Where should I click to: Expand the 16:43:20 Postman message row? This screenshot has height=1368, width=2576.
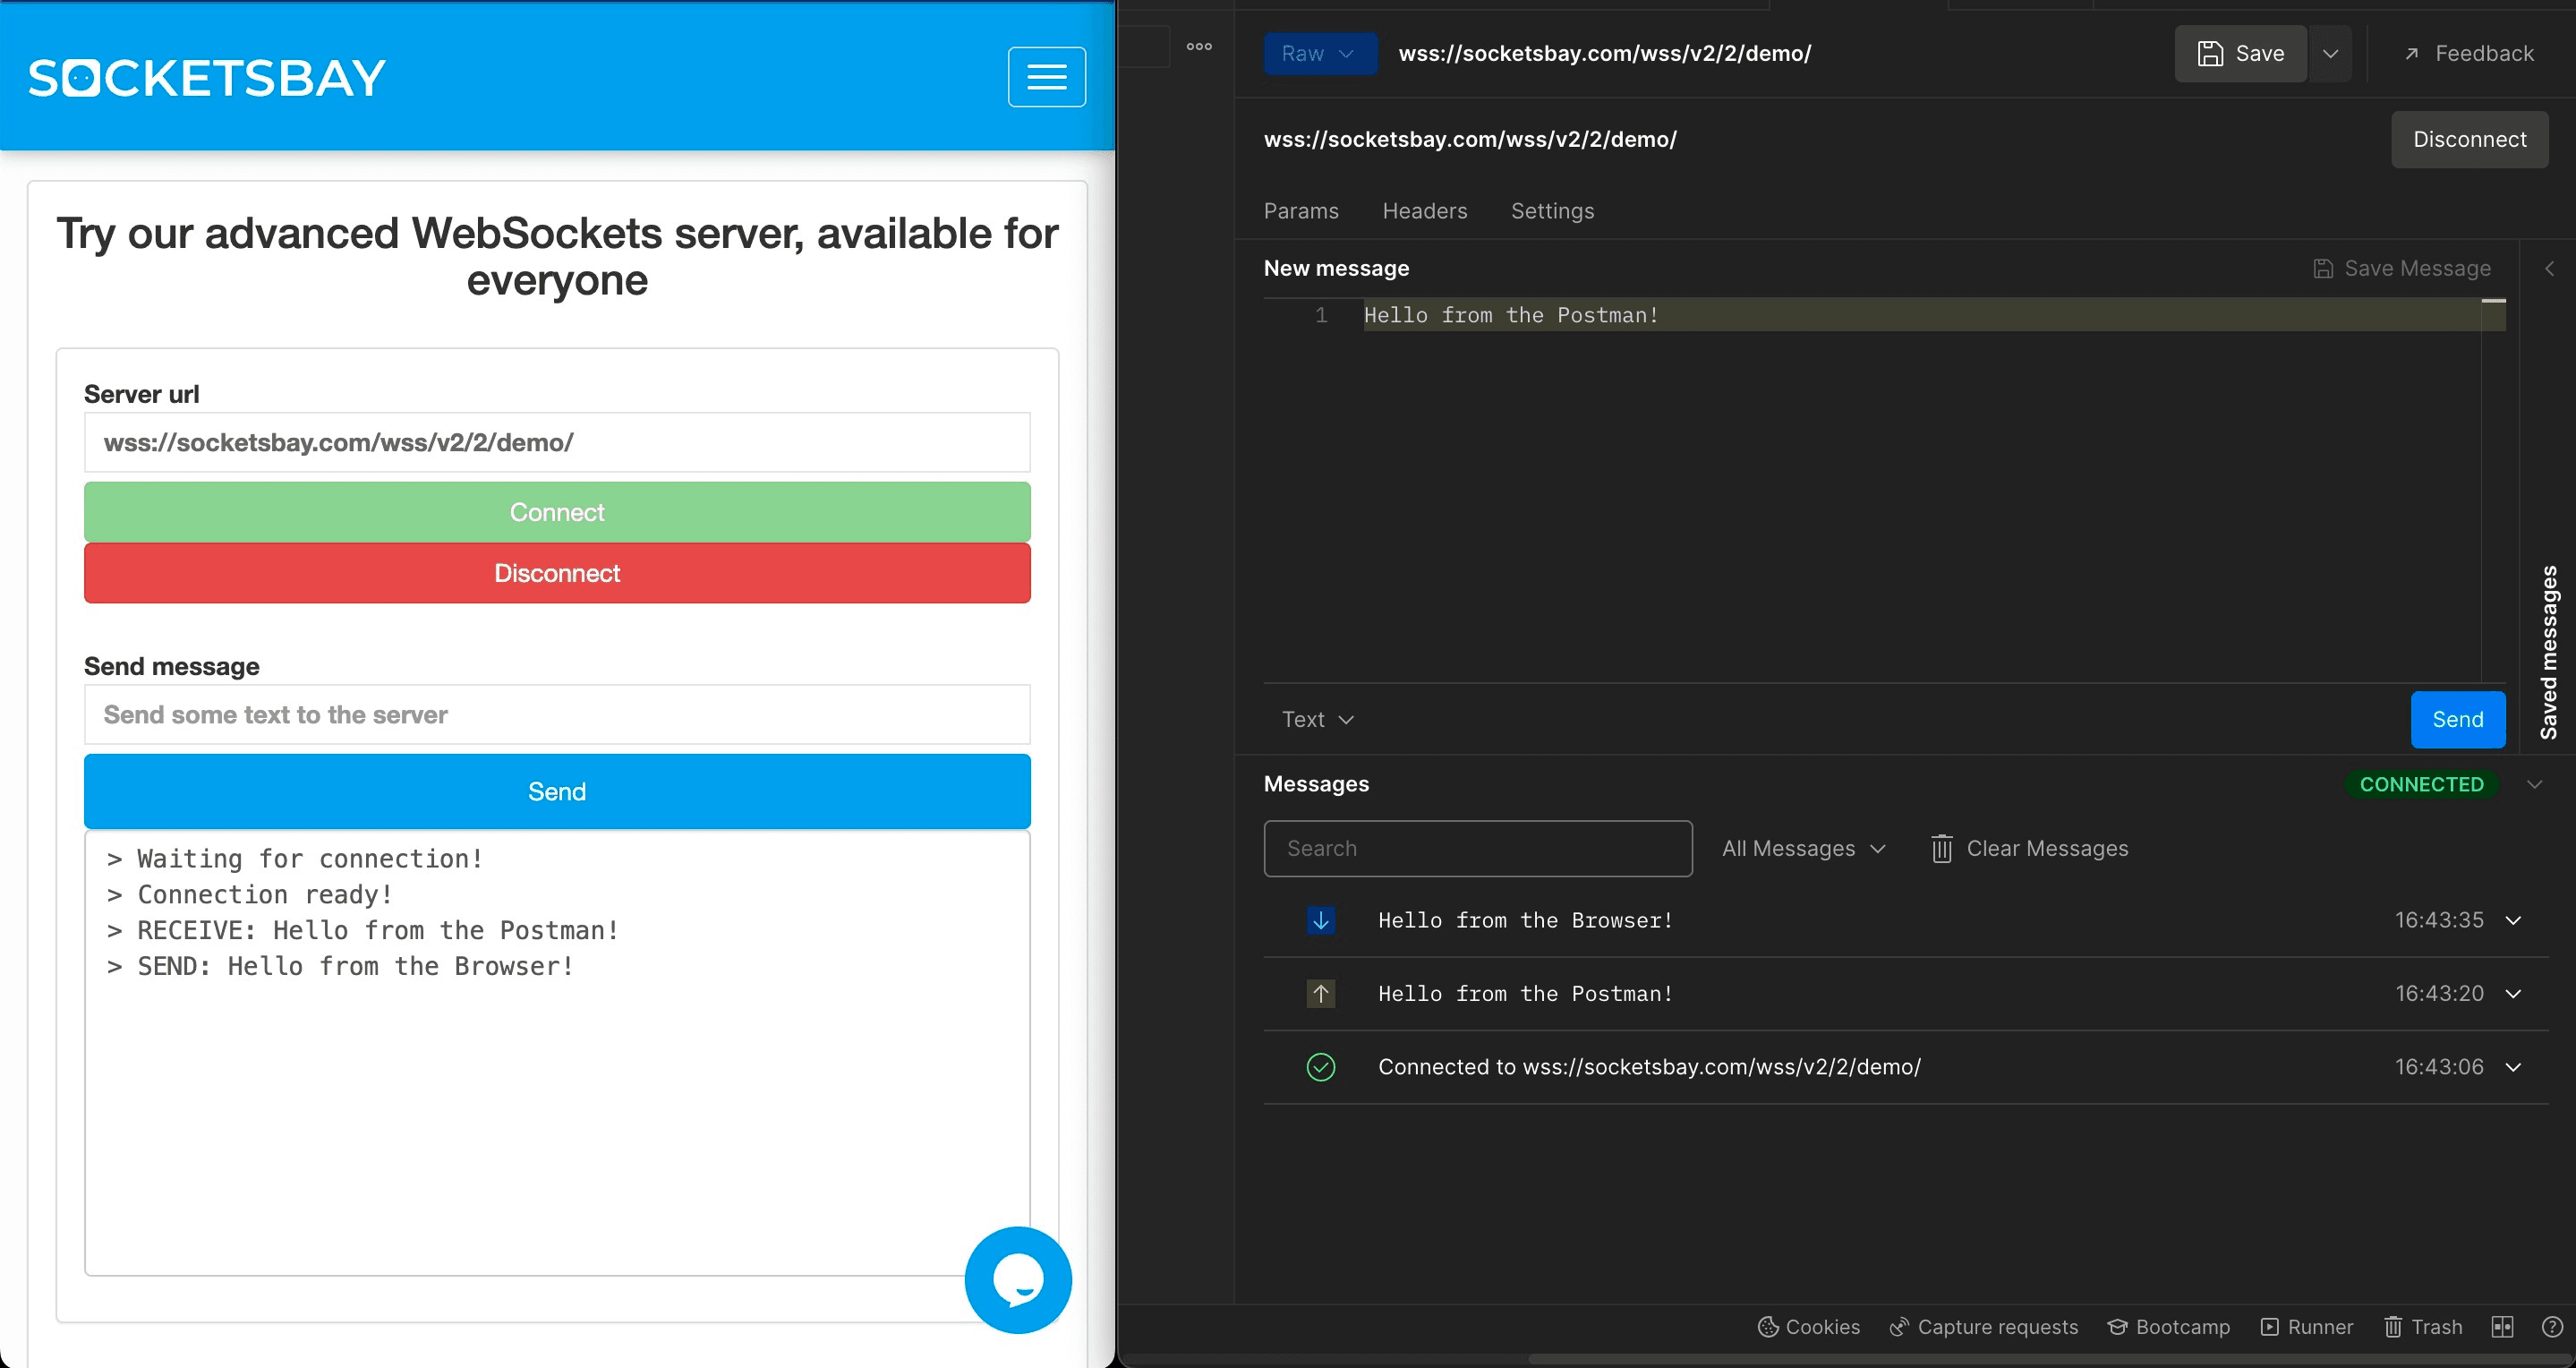[x=2513, y=993]
